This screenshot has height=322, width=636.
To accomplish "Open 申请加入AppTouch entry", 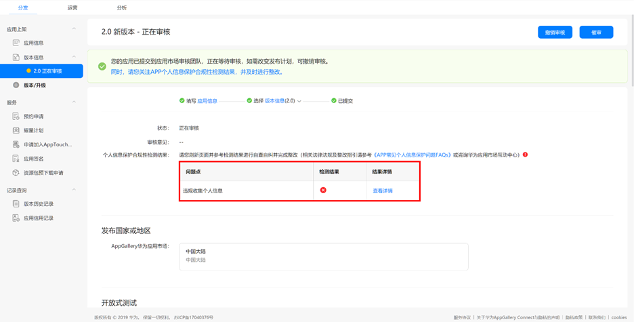I will (x=47, y=144).
